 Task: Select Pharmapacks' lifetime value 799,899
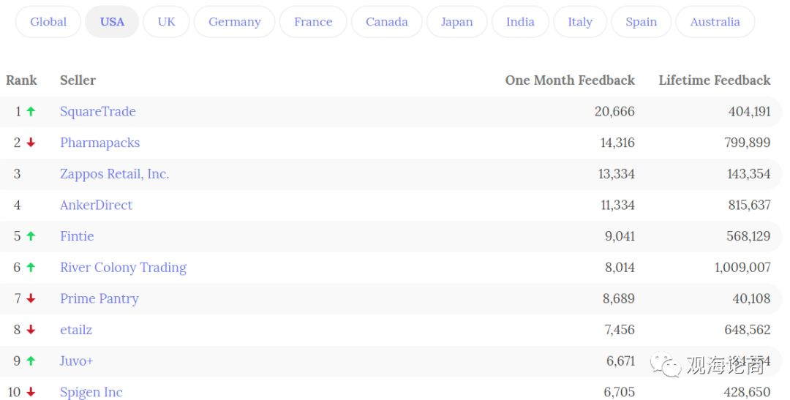[x=747, y=143]
